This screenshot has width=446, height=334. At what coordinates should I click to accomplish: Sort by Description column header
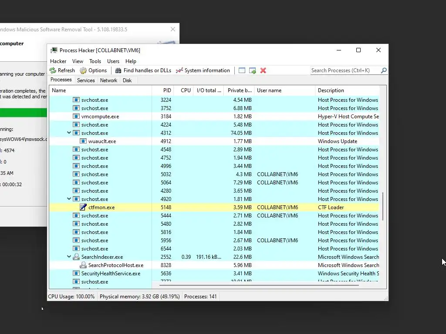(347, 90)
